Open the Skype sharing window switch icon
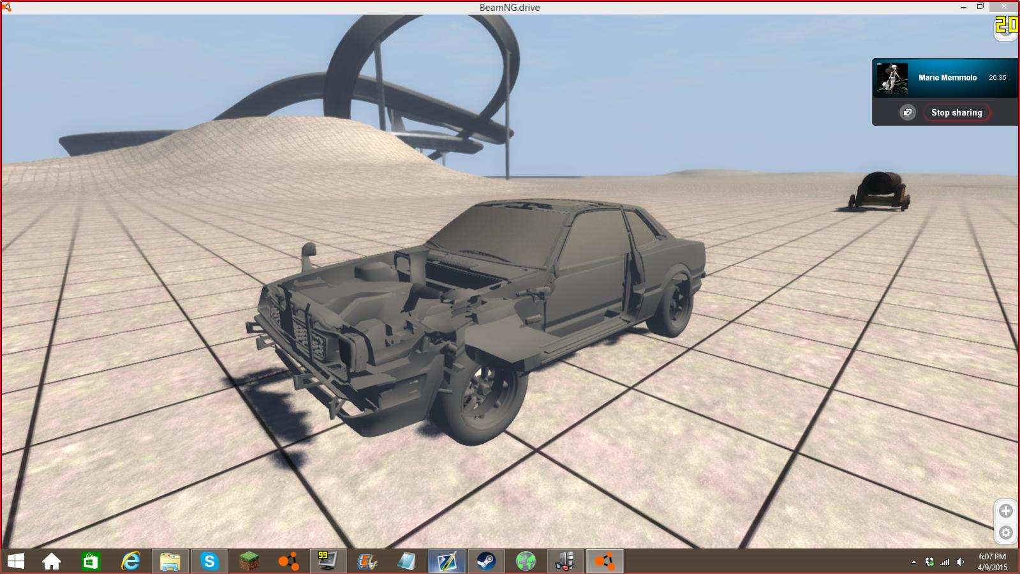 click(907, 112)
